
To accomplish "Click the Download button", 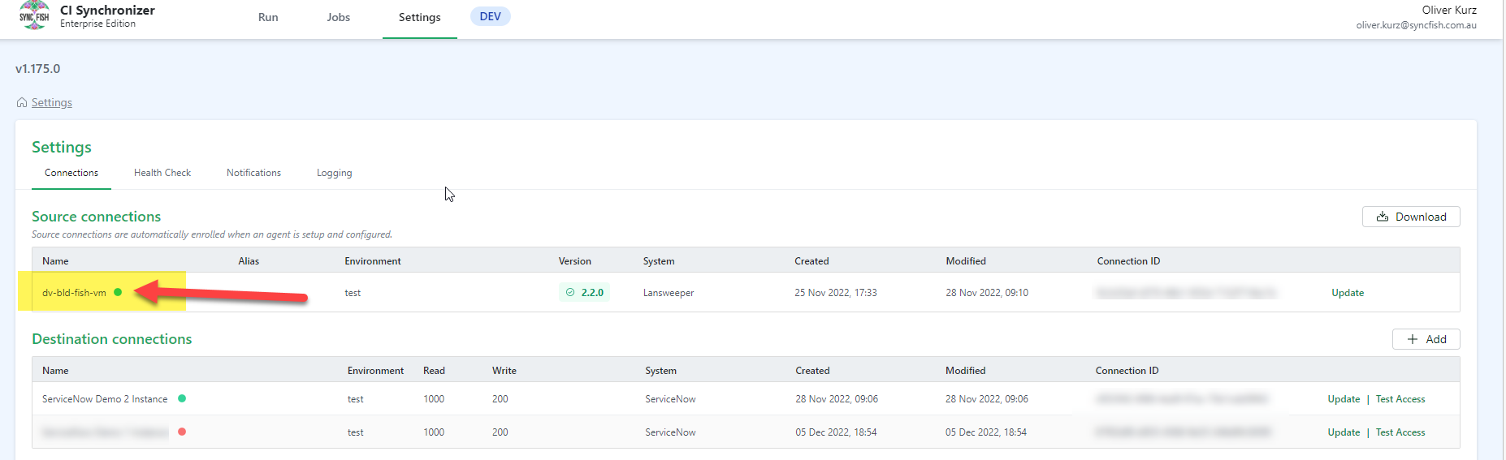I will (x=1411, y=217).
